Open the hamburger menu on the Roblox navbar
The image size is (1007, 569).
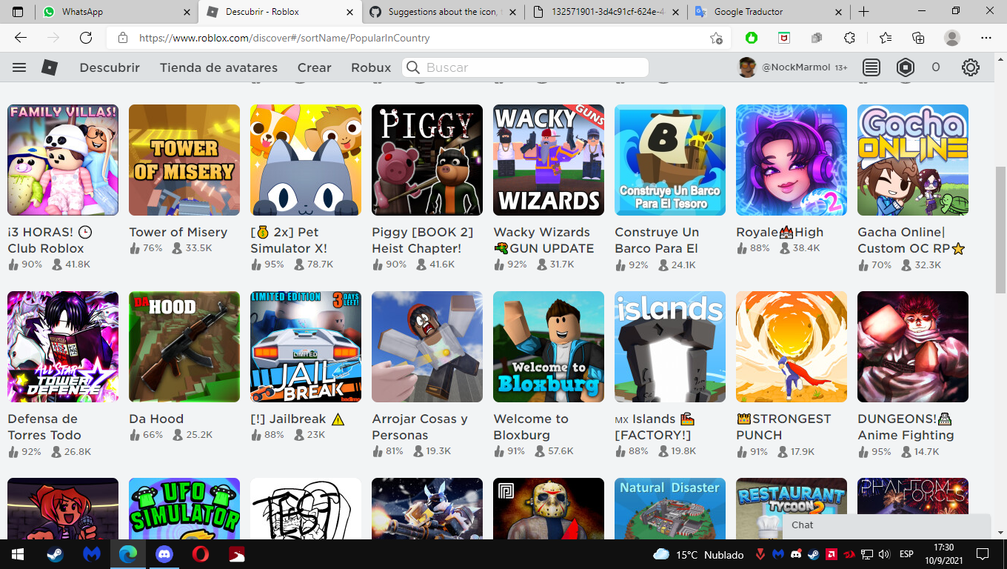click(19, 67)
